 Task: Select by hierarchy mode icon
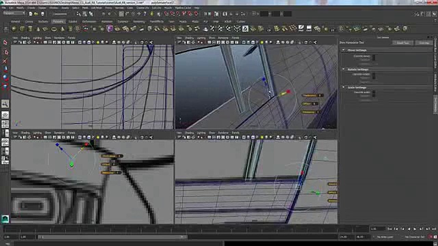[x=79, y=14]
